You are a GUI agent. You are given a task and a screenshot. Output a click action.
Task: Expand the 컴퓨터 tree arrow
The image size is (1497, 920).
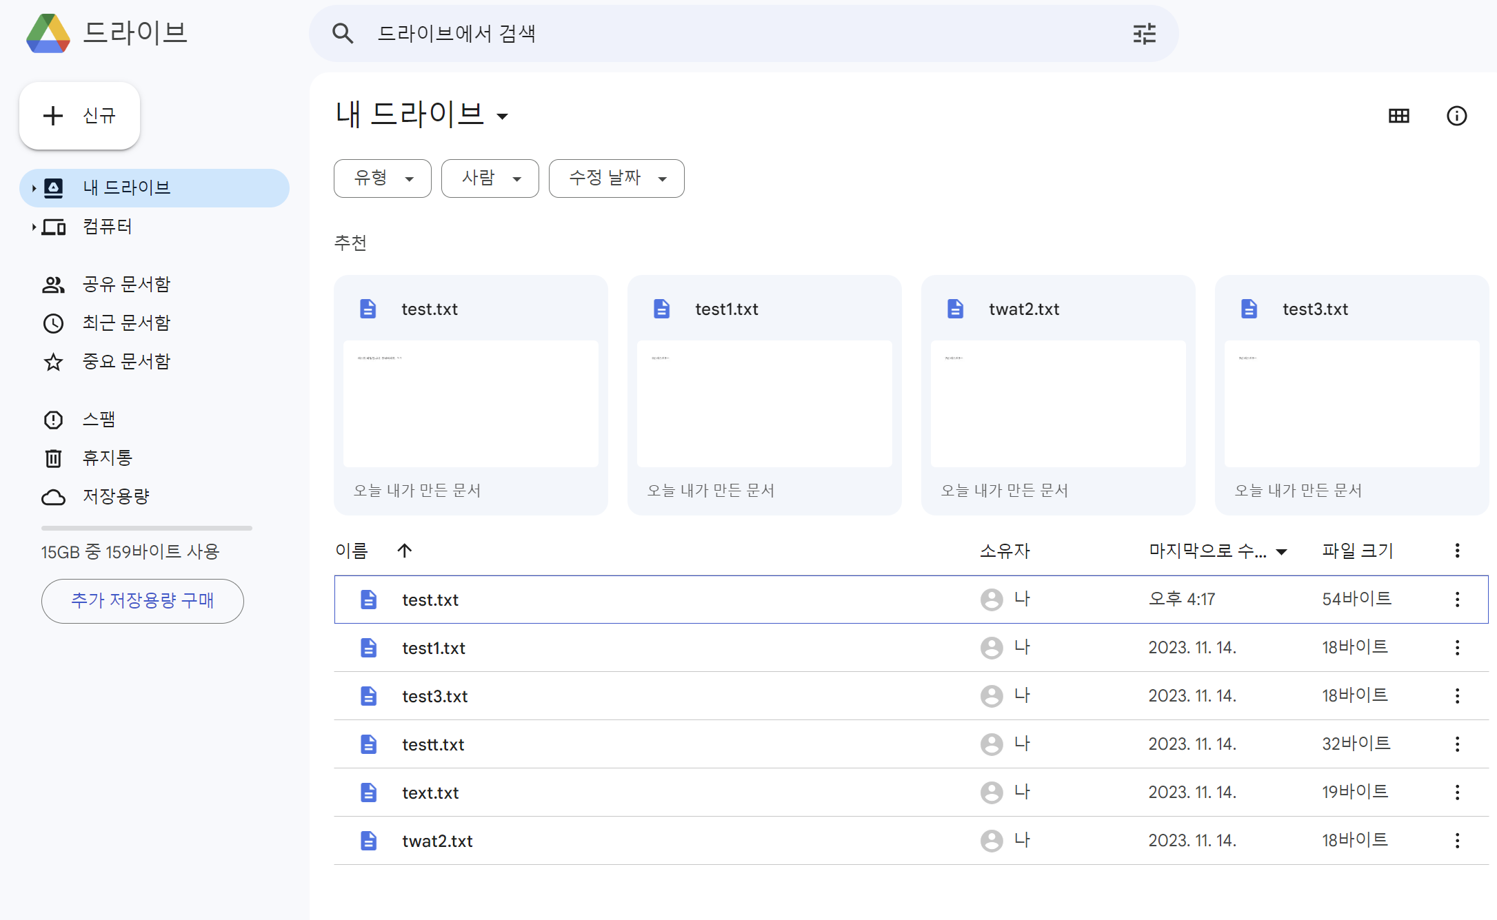[33, 227]
